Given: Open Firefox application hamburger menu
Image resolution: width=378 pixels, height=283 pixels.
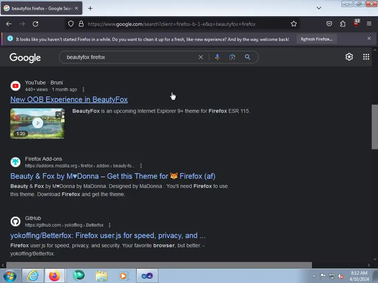Looking at the screenshot, I should (369, 24).
